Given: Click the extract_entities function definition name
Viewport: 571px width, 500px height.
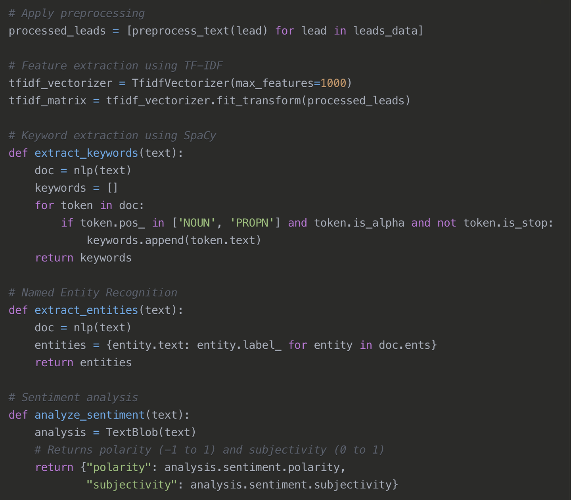Looking at the screenshot, I should click(86, 310).
